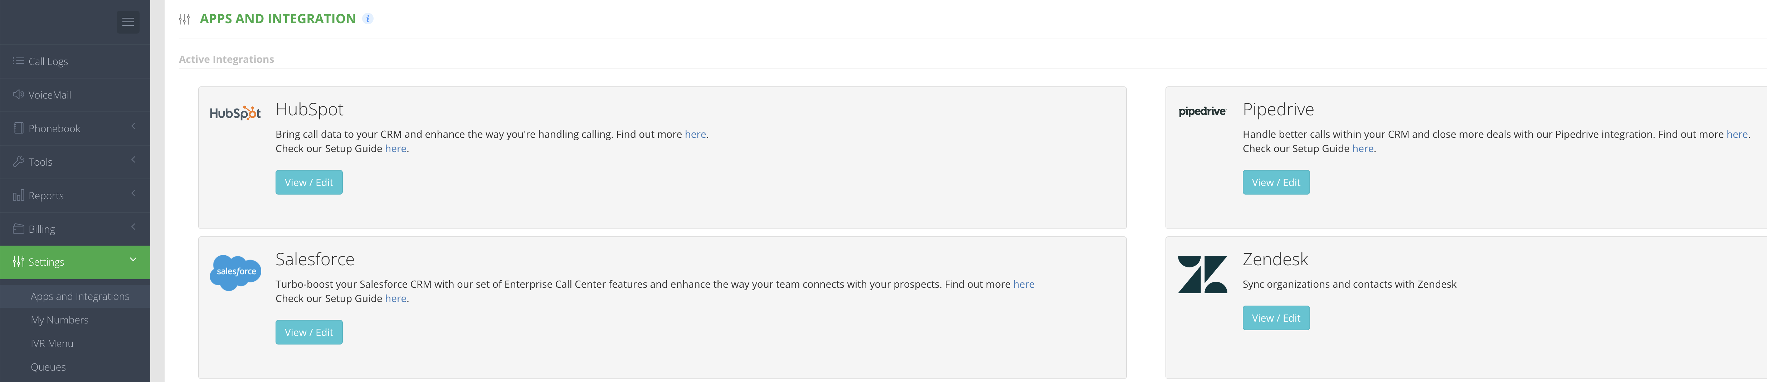Click the Zendesk logo

pos(1202,275)
